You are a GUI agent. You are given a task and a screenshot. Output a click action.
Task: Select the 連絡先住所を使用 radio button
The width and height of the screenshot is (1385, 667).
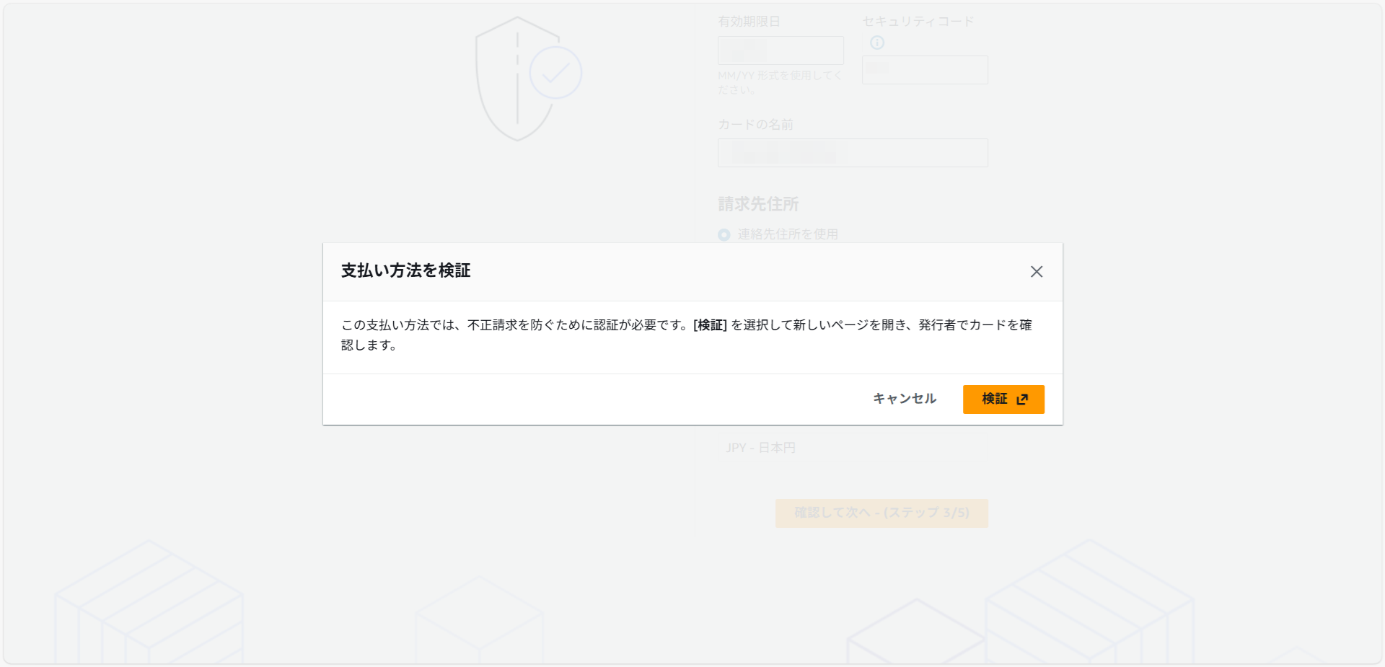pyautogui.click(x=724, y=235)
